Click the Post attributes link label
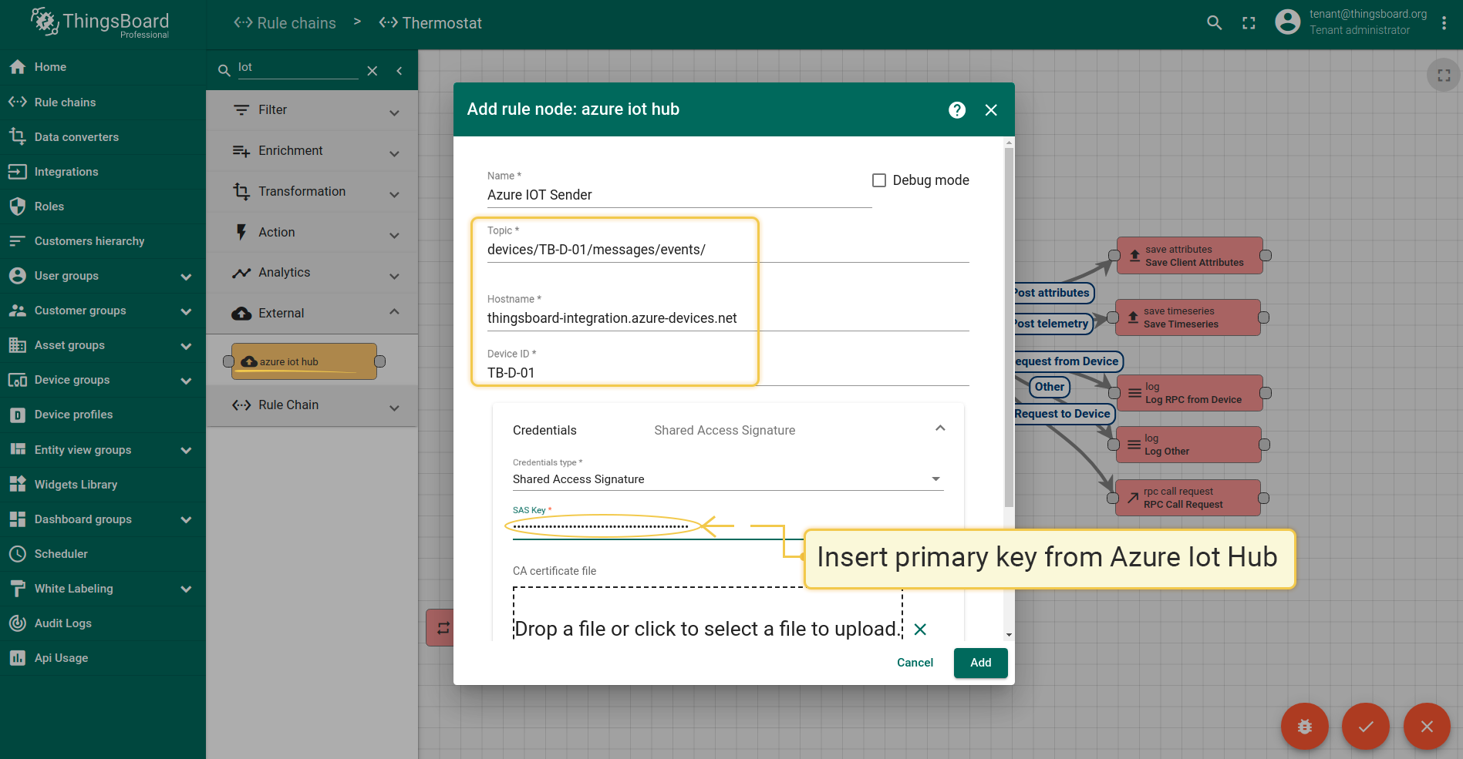 1052,293
